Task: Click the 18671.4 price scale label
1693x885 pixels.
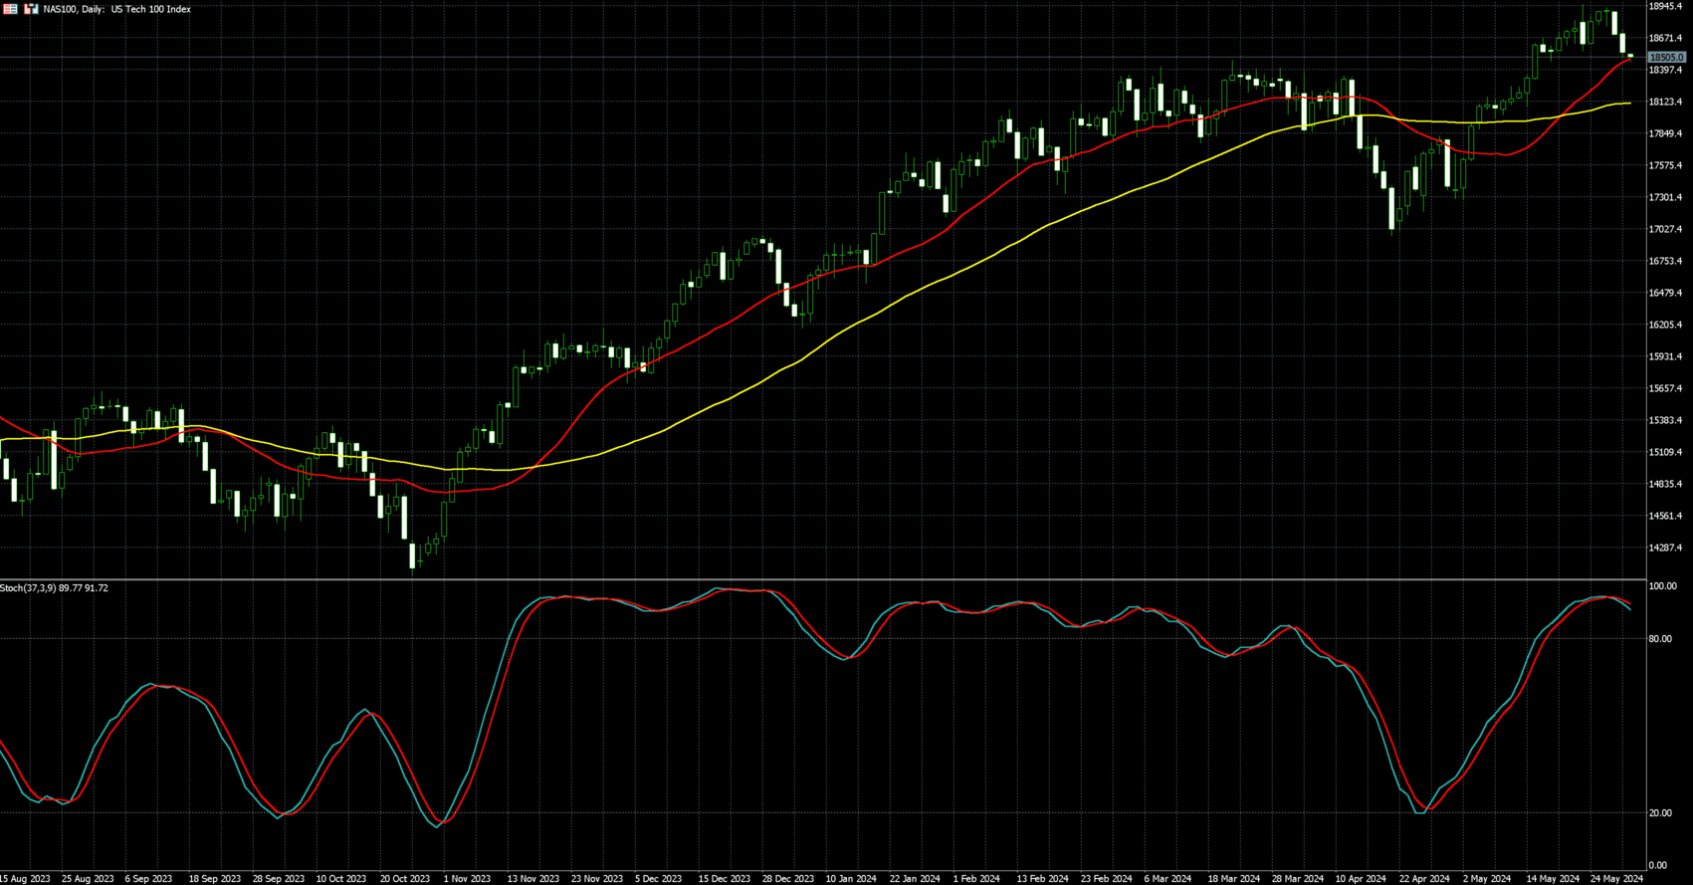Action: 1665,38
